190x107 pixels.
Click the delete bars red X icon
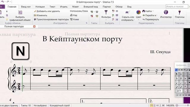pyautogui.click(x=92, y=16)
